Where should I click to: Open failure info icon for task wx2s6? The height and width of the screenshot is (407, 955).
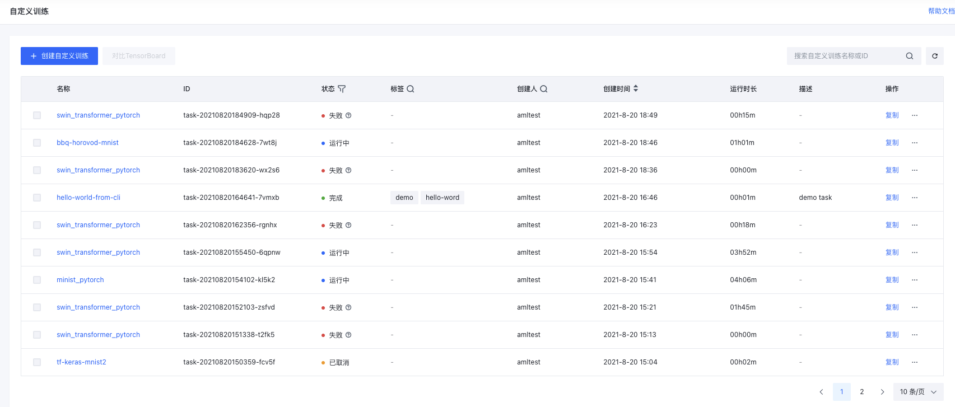click(x=348, y=170)
